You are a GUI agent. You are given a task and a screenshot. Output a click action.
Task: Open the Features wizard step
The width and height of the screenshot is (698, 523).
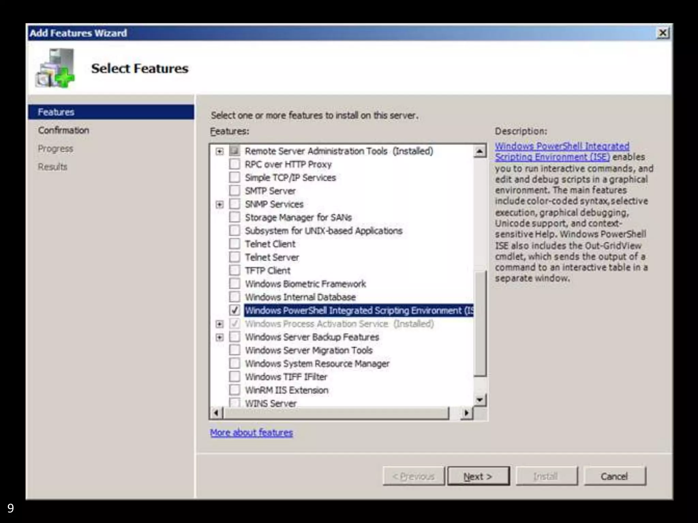tap(111, 112)
